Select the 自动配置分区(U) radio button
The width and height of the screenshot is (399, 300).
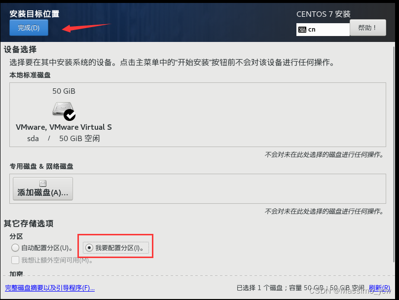pos(15,248)
